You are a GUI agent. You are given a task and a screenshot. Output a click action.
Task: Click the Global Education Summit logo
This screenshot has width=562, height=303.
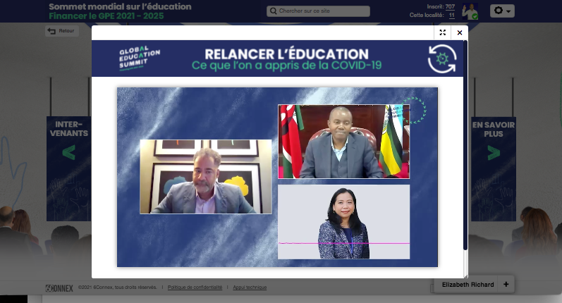[139, 58]
